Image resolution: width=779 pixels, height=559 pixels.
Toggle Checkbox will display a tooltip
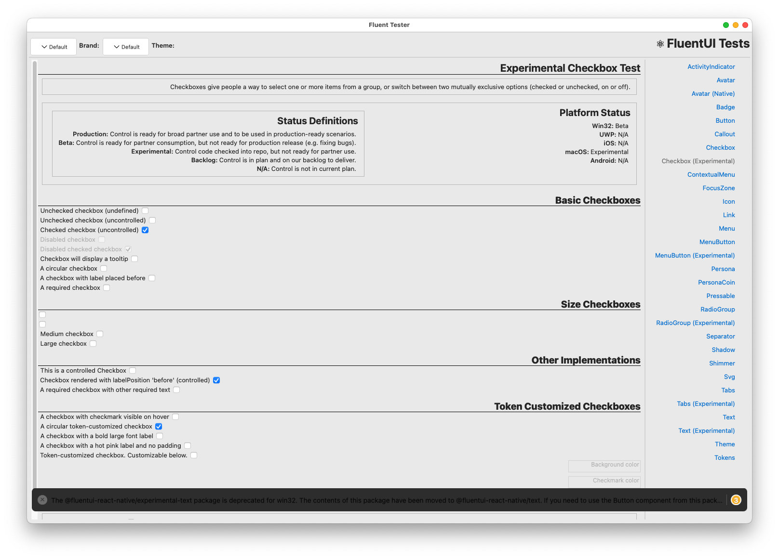click(x=135, y=259)
